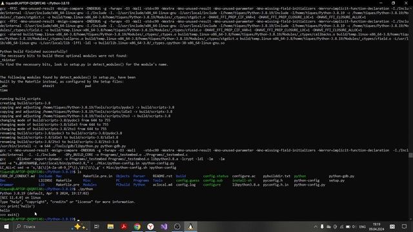Open the notification center icon
Image resolution: width=413 pixels, height=232 pixels.
[405, 226]
